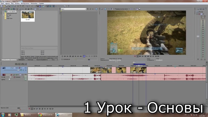Select the Zoom tool in main toolbar

point(61,6)
